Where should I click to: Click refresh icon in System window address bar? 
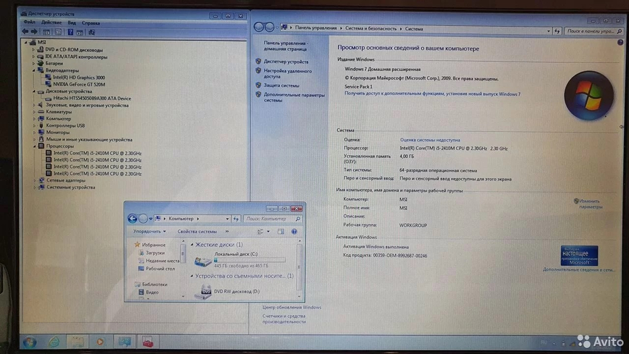point(557,31)
